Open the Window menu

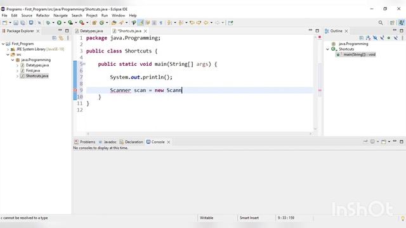119,15
